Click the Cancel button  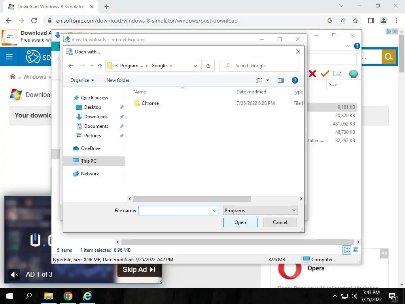[x=280, y=222]
